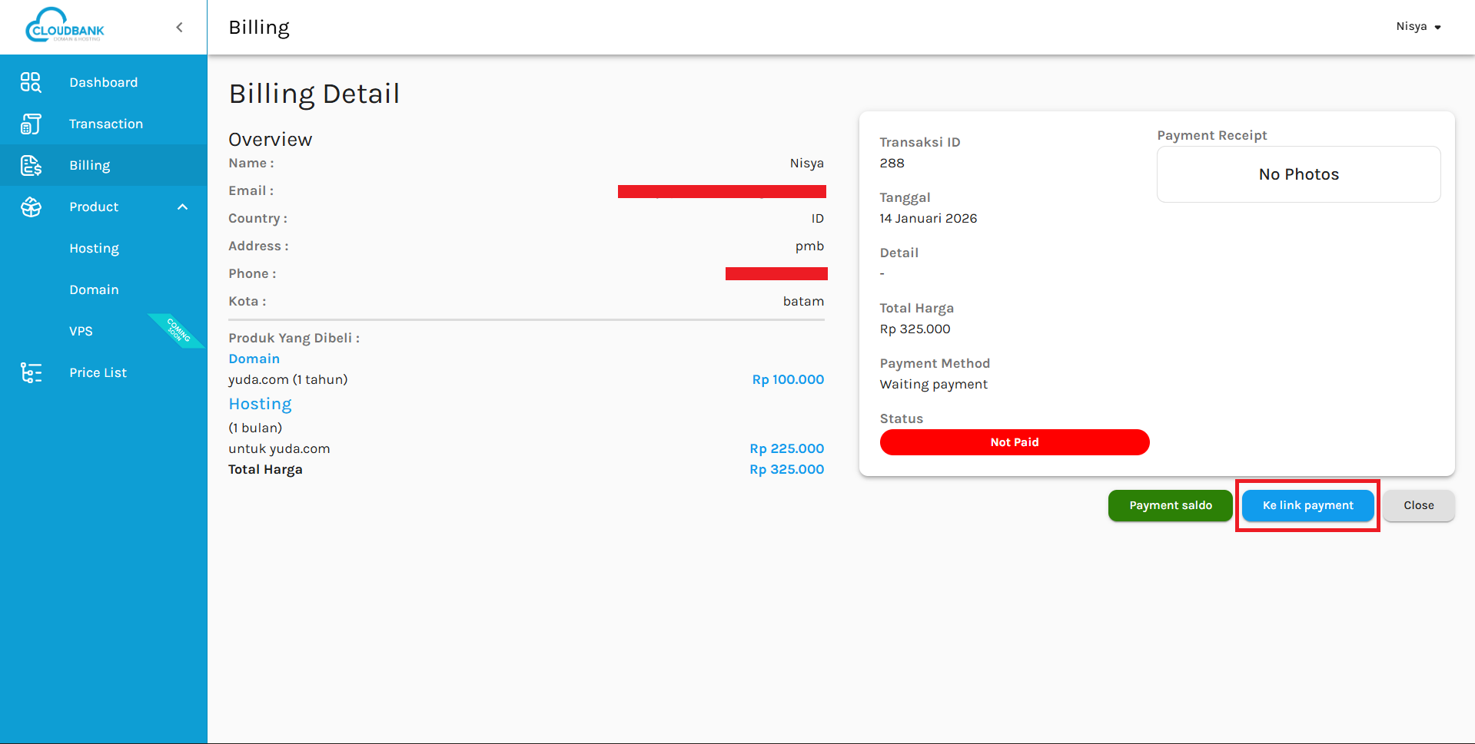
Task: Click the Hosting product heading link
Action: point(260,404)
